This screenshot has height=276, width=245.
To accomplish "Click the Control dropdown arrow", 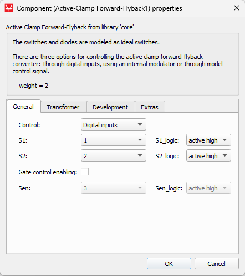I will click(x=140, y=124).
